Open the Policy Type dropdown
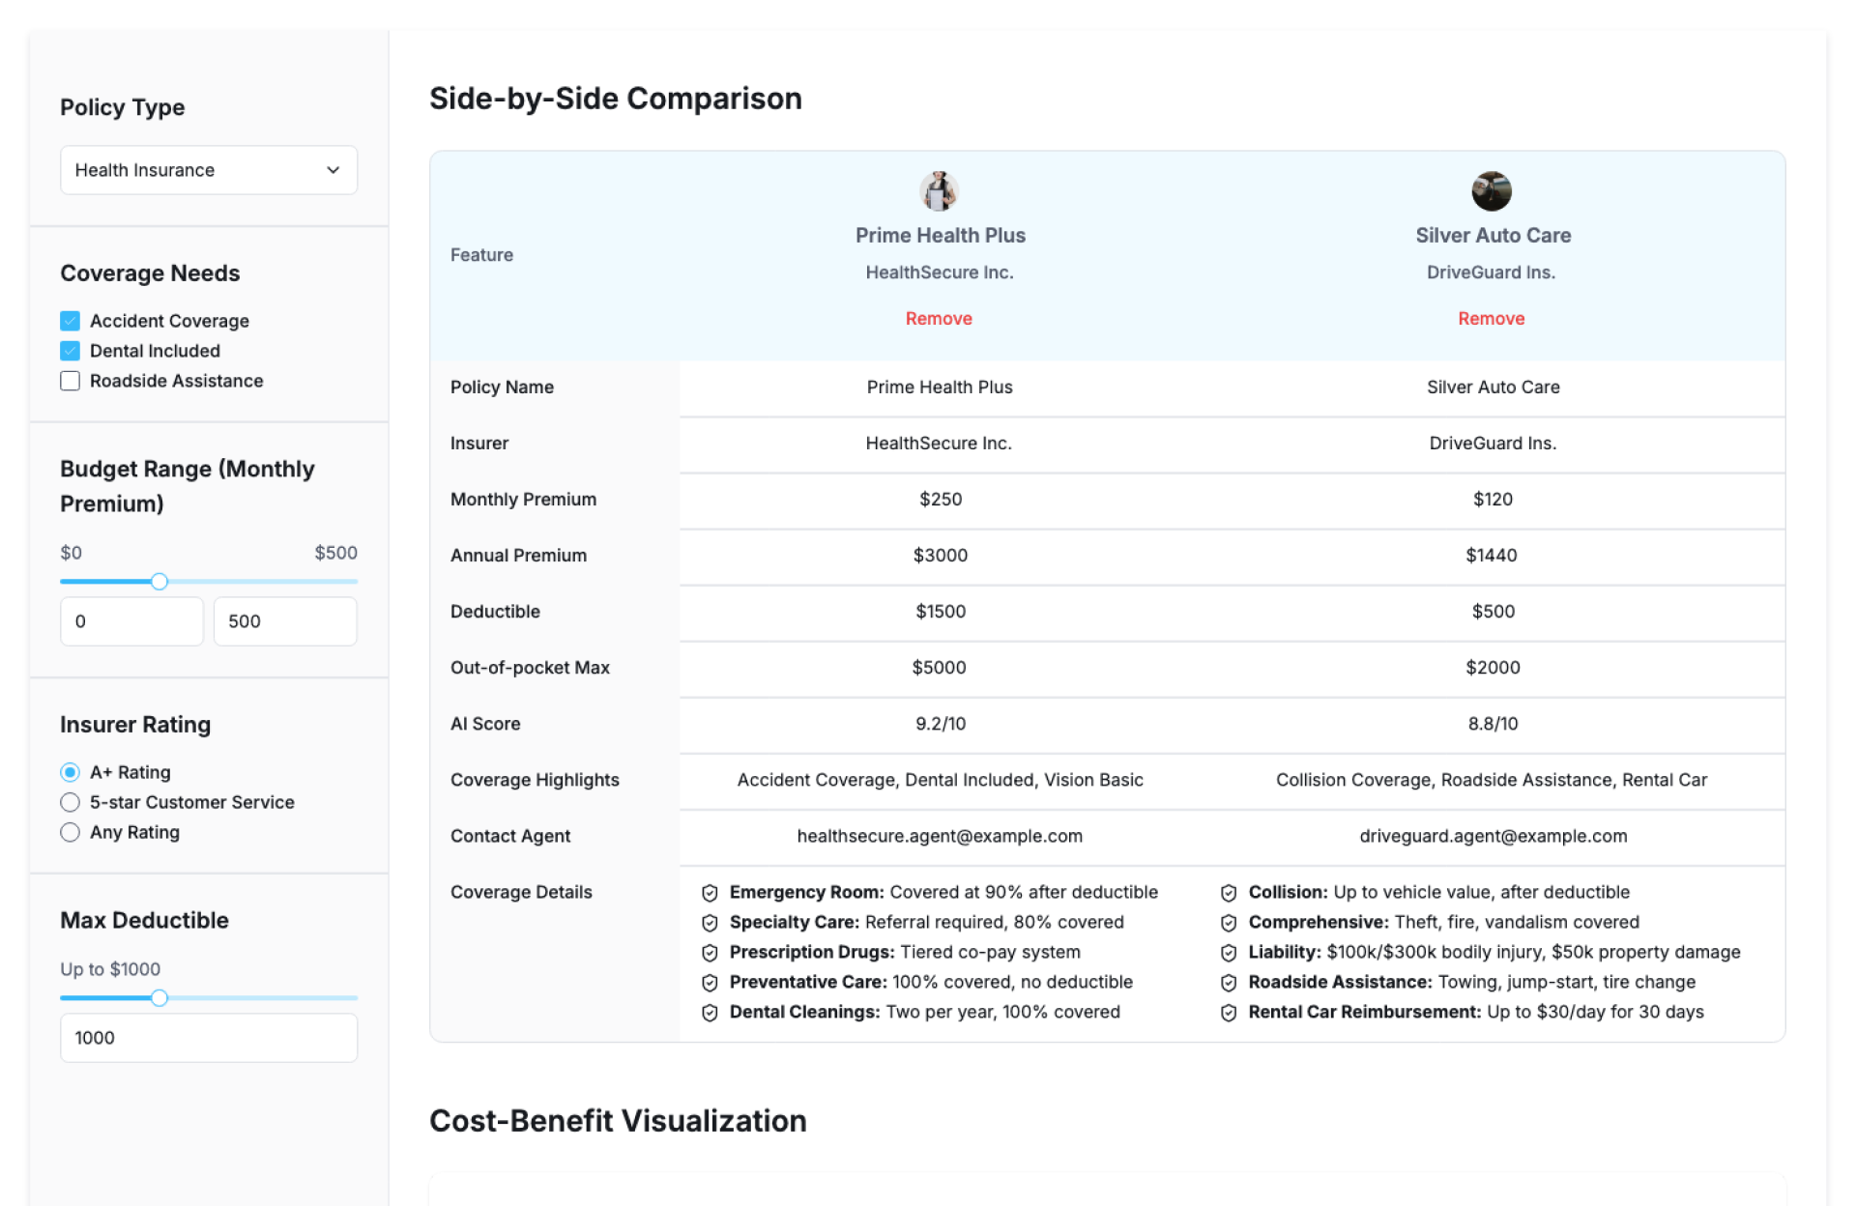Viewport: 1856px width, 1206px height. [209, 170]
